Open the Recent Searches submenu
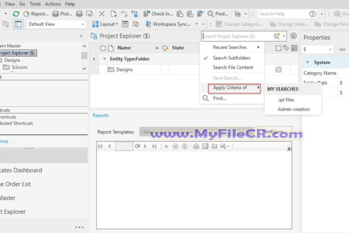This screenshot has height=233, width=349. [x=232, y=47]
